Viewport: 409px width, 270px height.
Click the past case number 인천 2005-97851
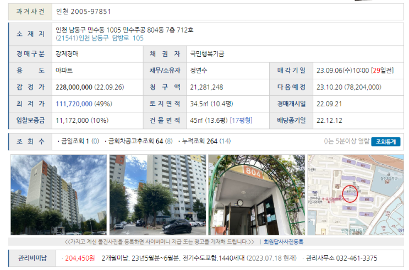click(x=84, y=12)
